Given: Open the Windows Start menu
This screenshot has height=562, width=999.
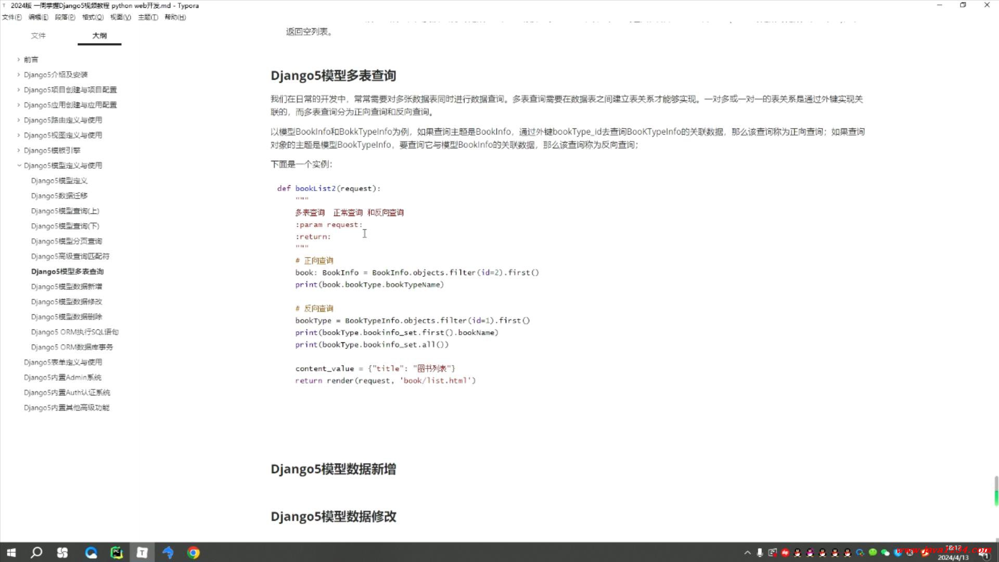Looking at the screenshot, I should click(11, 553).
